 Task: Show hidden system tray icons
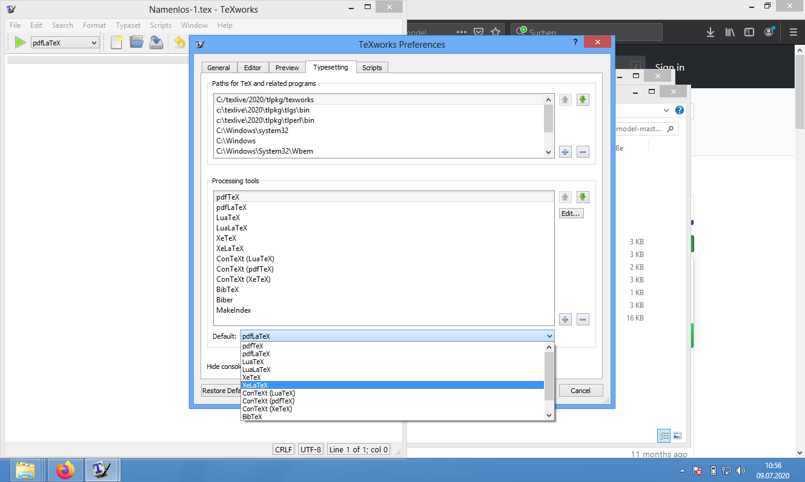click(683, 471)
